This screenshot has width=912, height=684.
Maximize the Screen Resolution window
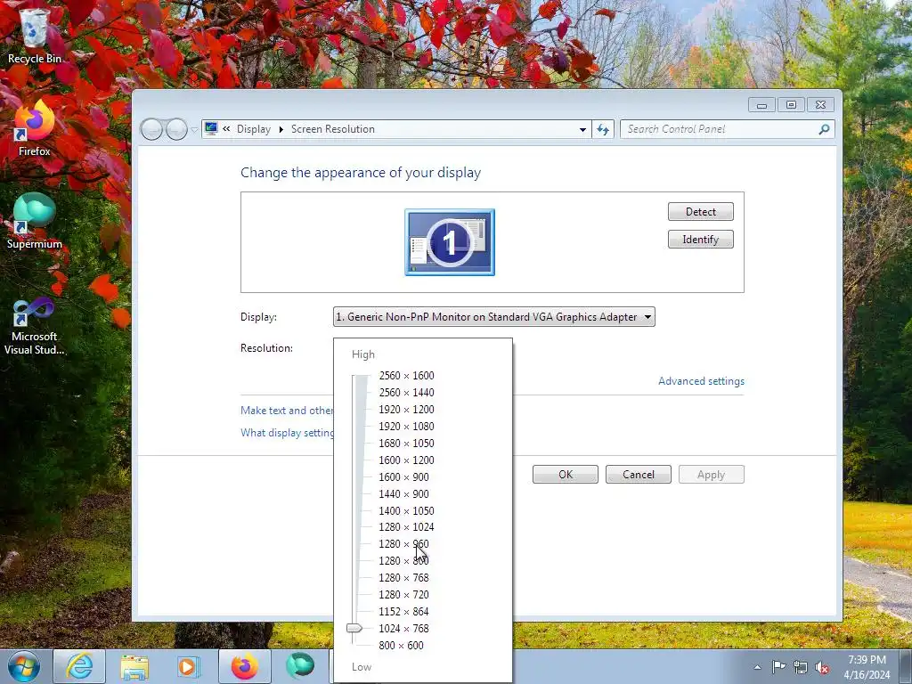[791, 105]
